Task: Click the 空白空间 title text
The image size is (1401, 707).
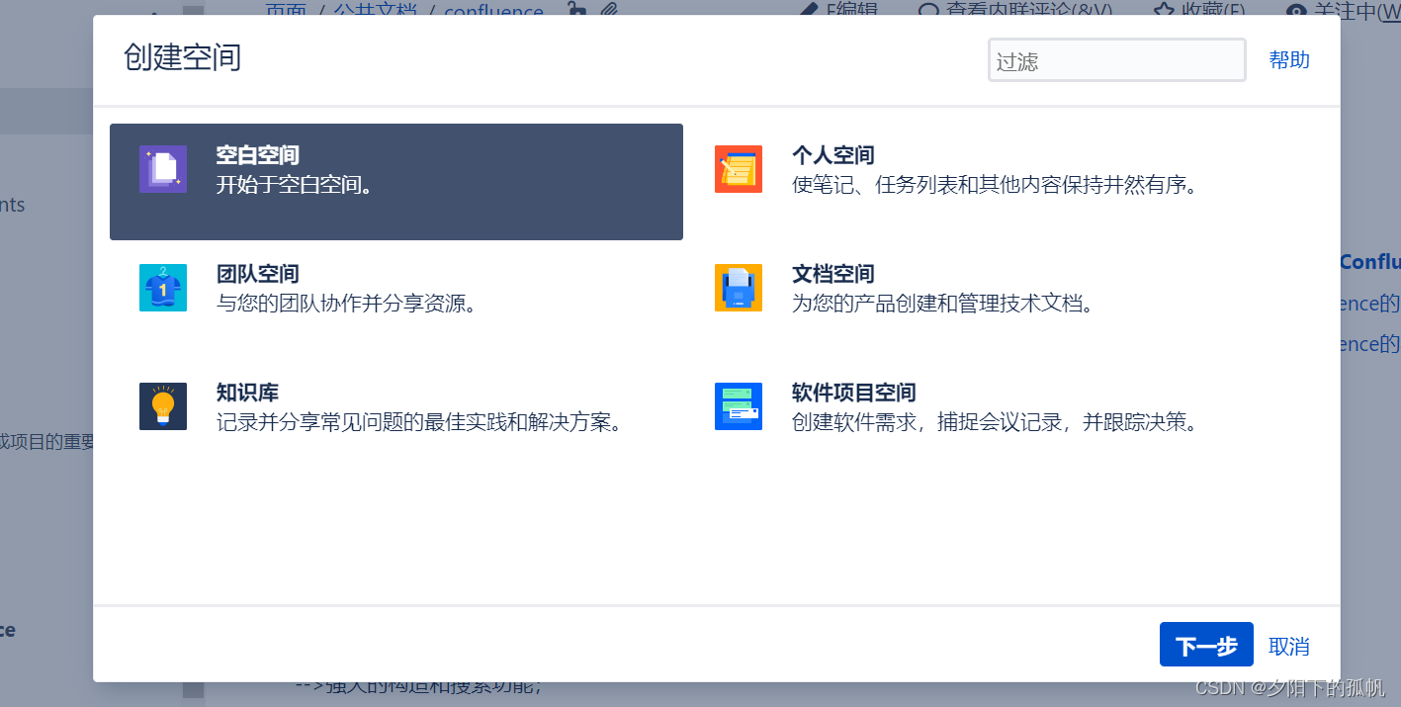Action: pos(257,155)
